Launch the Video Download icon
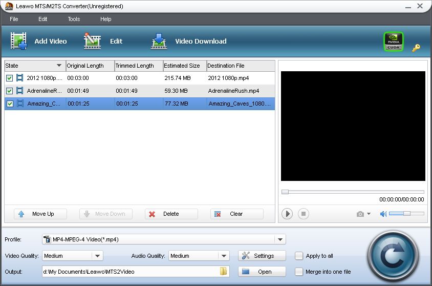Image resolution: width=432 pixels, height=286 pixels. (x=159, y=42)
